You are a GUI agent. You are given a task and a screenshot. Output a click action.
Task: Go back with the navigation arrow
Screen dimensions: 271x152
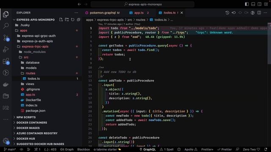(79, 4)
